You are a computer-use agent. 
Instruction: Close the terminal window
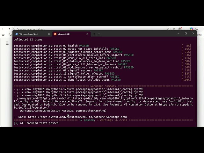click(x=193, y=33)
